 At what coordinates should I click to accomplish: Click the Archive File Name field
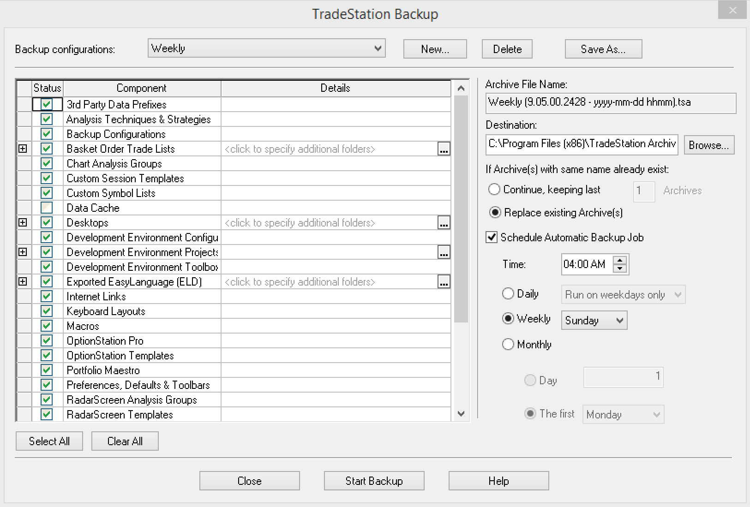point(611,103)
